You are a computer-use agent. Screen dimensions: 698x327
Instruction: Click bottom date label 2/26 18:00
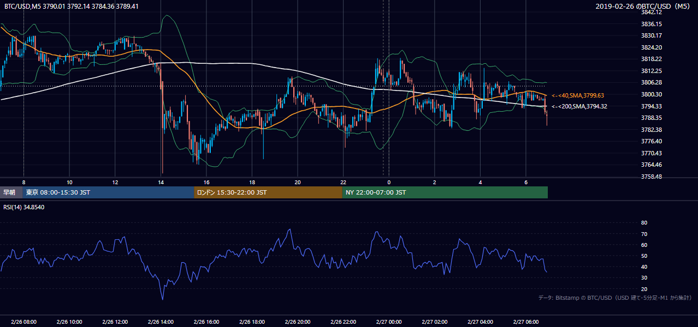252,322
